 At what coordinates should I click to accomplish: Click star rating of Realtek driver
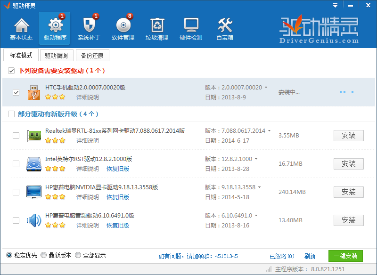click(55, 140)
